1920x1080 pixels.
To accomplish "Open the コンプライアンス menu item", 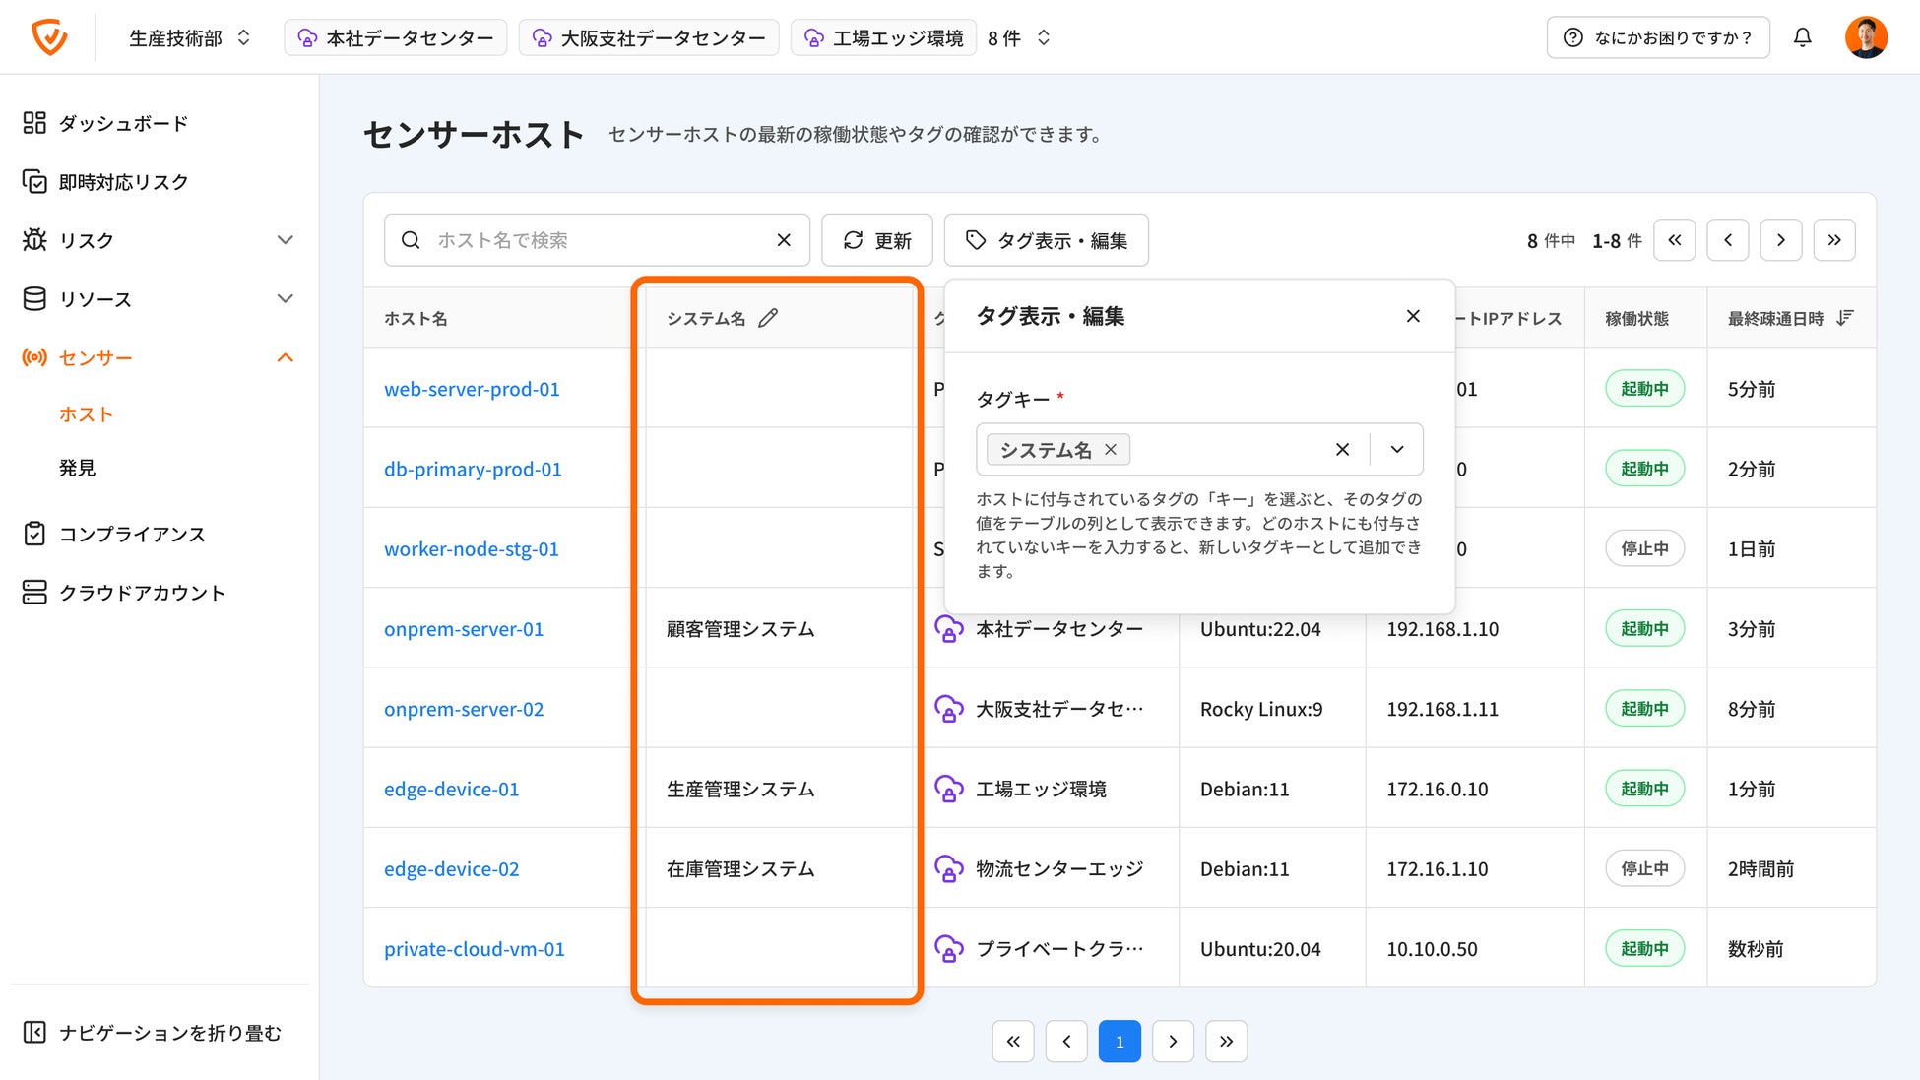I will tap(132, 534).
